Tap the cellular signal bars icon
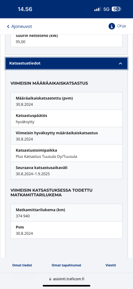 click(98, 9)
